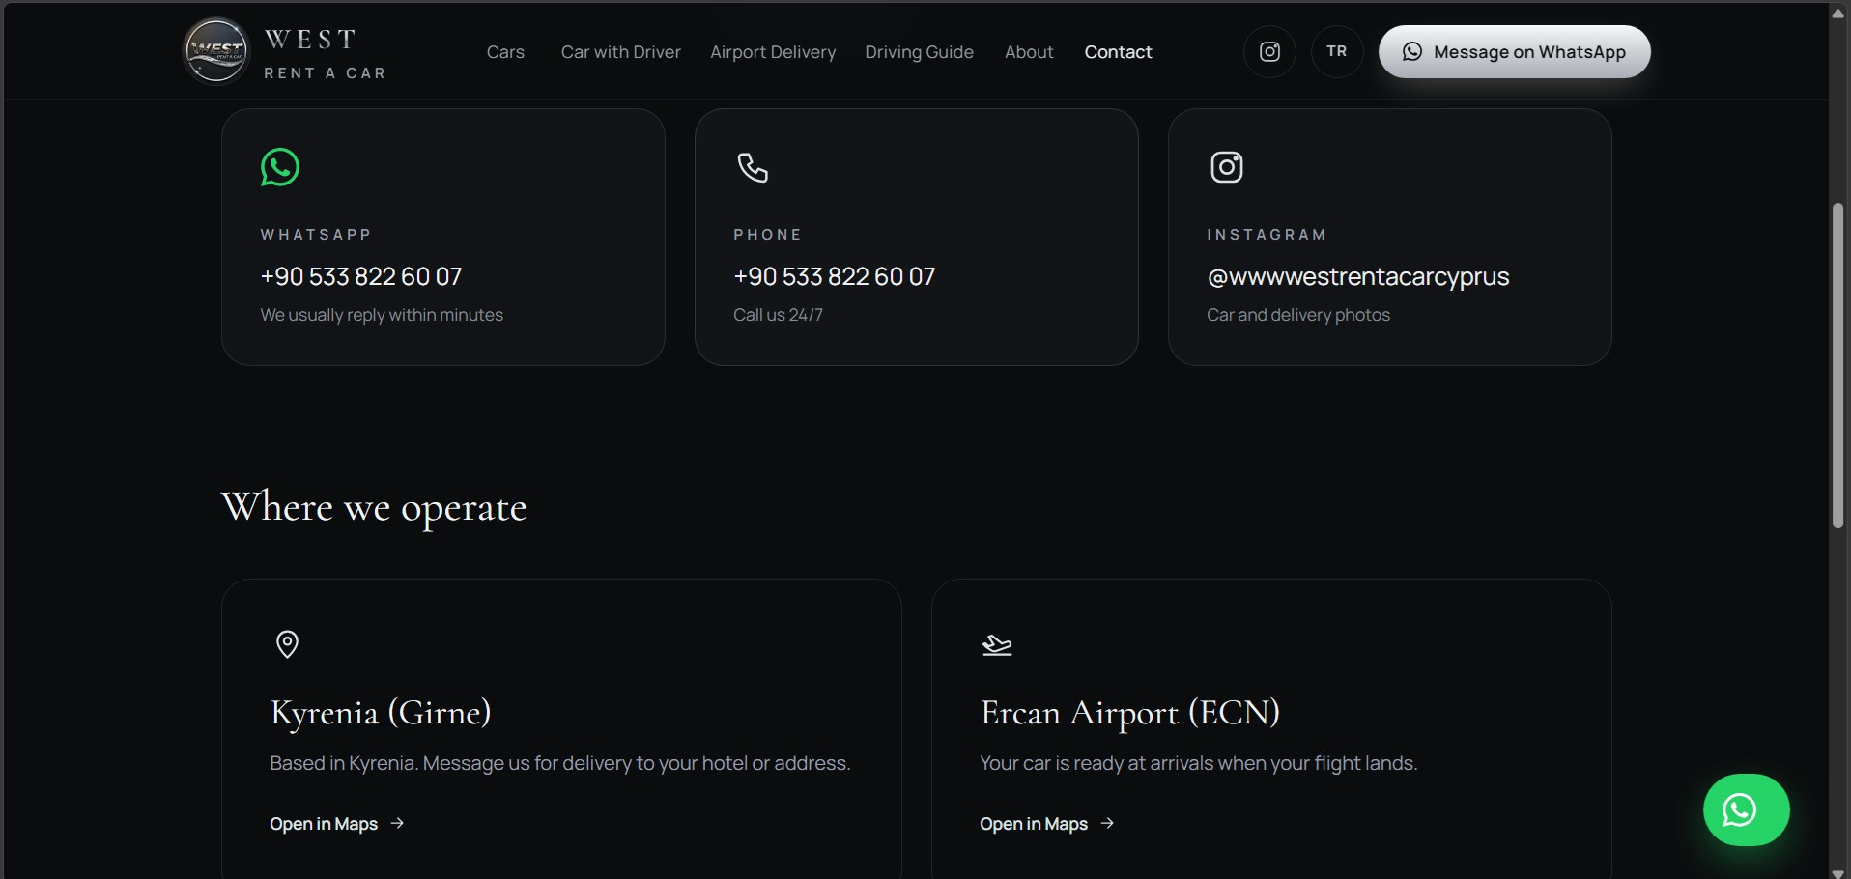Navigate to the About page

pos(1029,52)
